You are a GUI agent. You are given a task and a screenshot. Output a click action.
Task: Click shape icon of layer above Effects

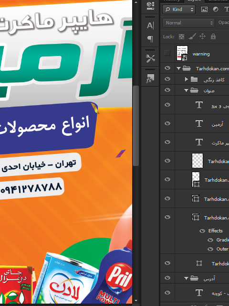[x=196, y=217]
